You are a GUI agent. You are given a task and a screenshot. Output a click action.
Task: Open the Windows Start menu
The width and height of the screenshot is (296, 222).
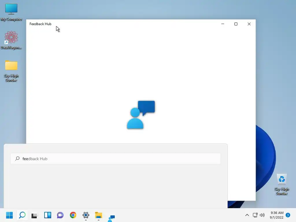(x=10, y=215)
